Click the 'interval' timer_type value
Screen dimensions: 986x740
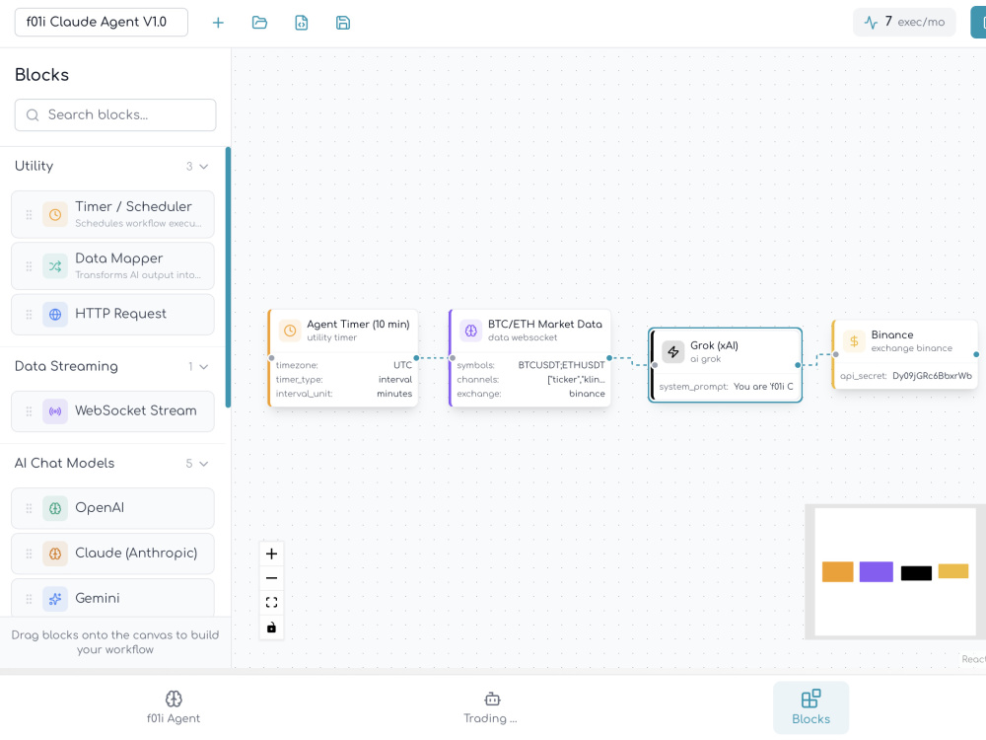click(395, 380)
